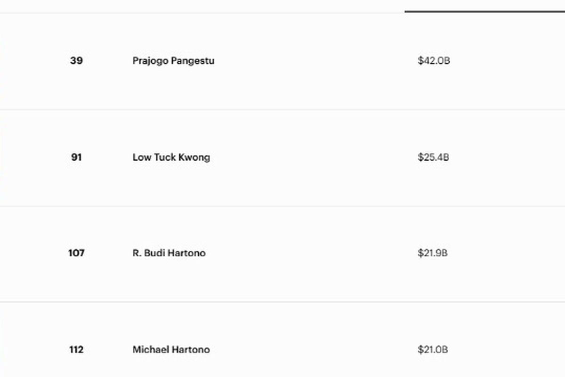Click divider line below Low Tuck Kwong row
This screenshot has width=565, height=377.
point(282,206)
